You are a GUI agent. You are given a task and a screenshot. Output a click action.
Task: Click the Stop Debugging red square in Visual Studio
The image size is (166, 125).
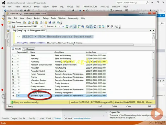[84, 10]
